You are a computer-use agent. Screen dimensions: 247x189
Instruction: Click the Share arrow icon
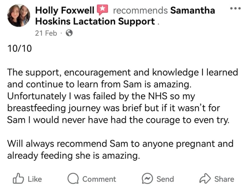coord(205,178)
